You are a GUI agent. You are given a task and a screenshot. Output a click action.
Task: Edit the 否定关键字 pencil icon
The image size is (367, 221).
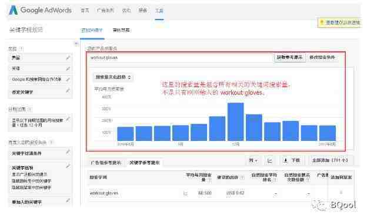coord(68,91)
